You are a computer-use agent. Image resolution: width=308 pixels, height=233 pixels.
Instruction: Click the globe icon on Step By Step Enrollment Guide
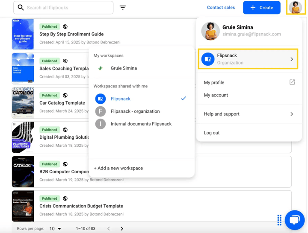click(65, 26)
